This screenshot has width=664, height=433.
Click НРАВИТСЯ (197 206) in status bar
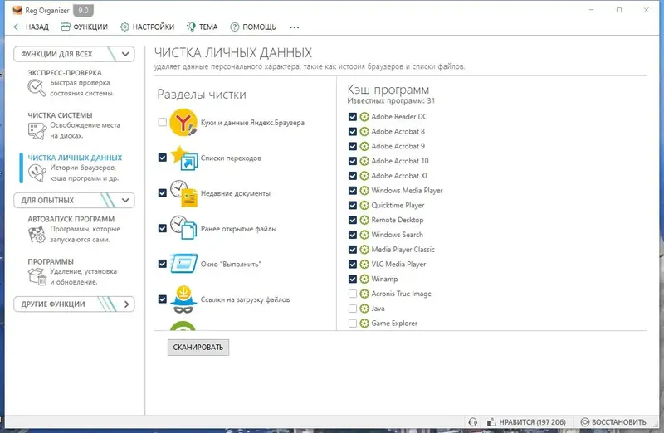[526, 422]
